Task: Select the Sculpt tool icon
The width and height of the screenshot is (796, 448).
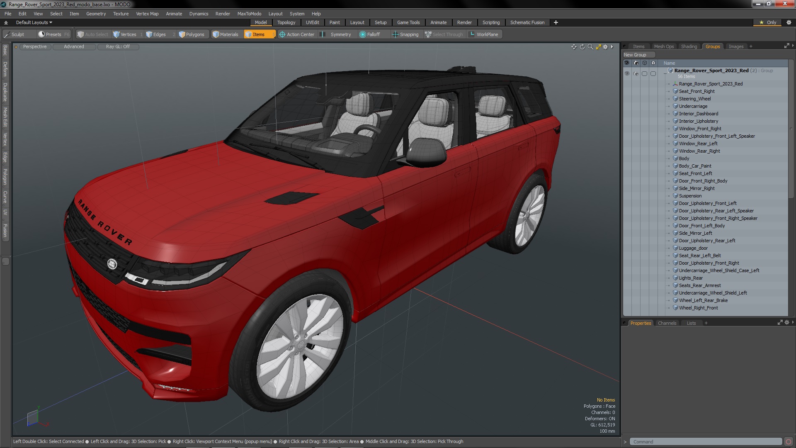Action: click(7, 34)
